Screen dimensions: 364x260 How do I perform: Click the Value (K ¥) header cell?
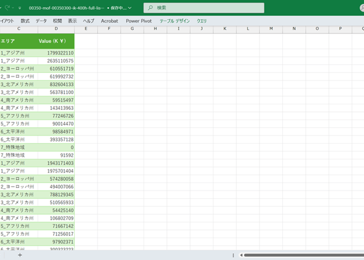[56, 41]
